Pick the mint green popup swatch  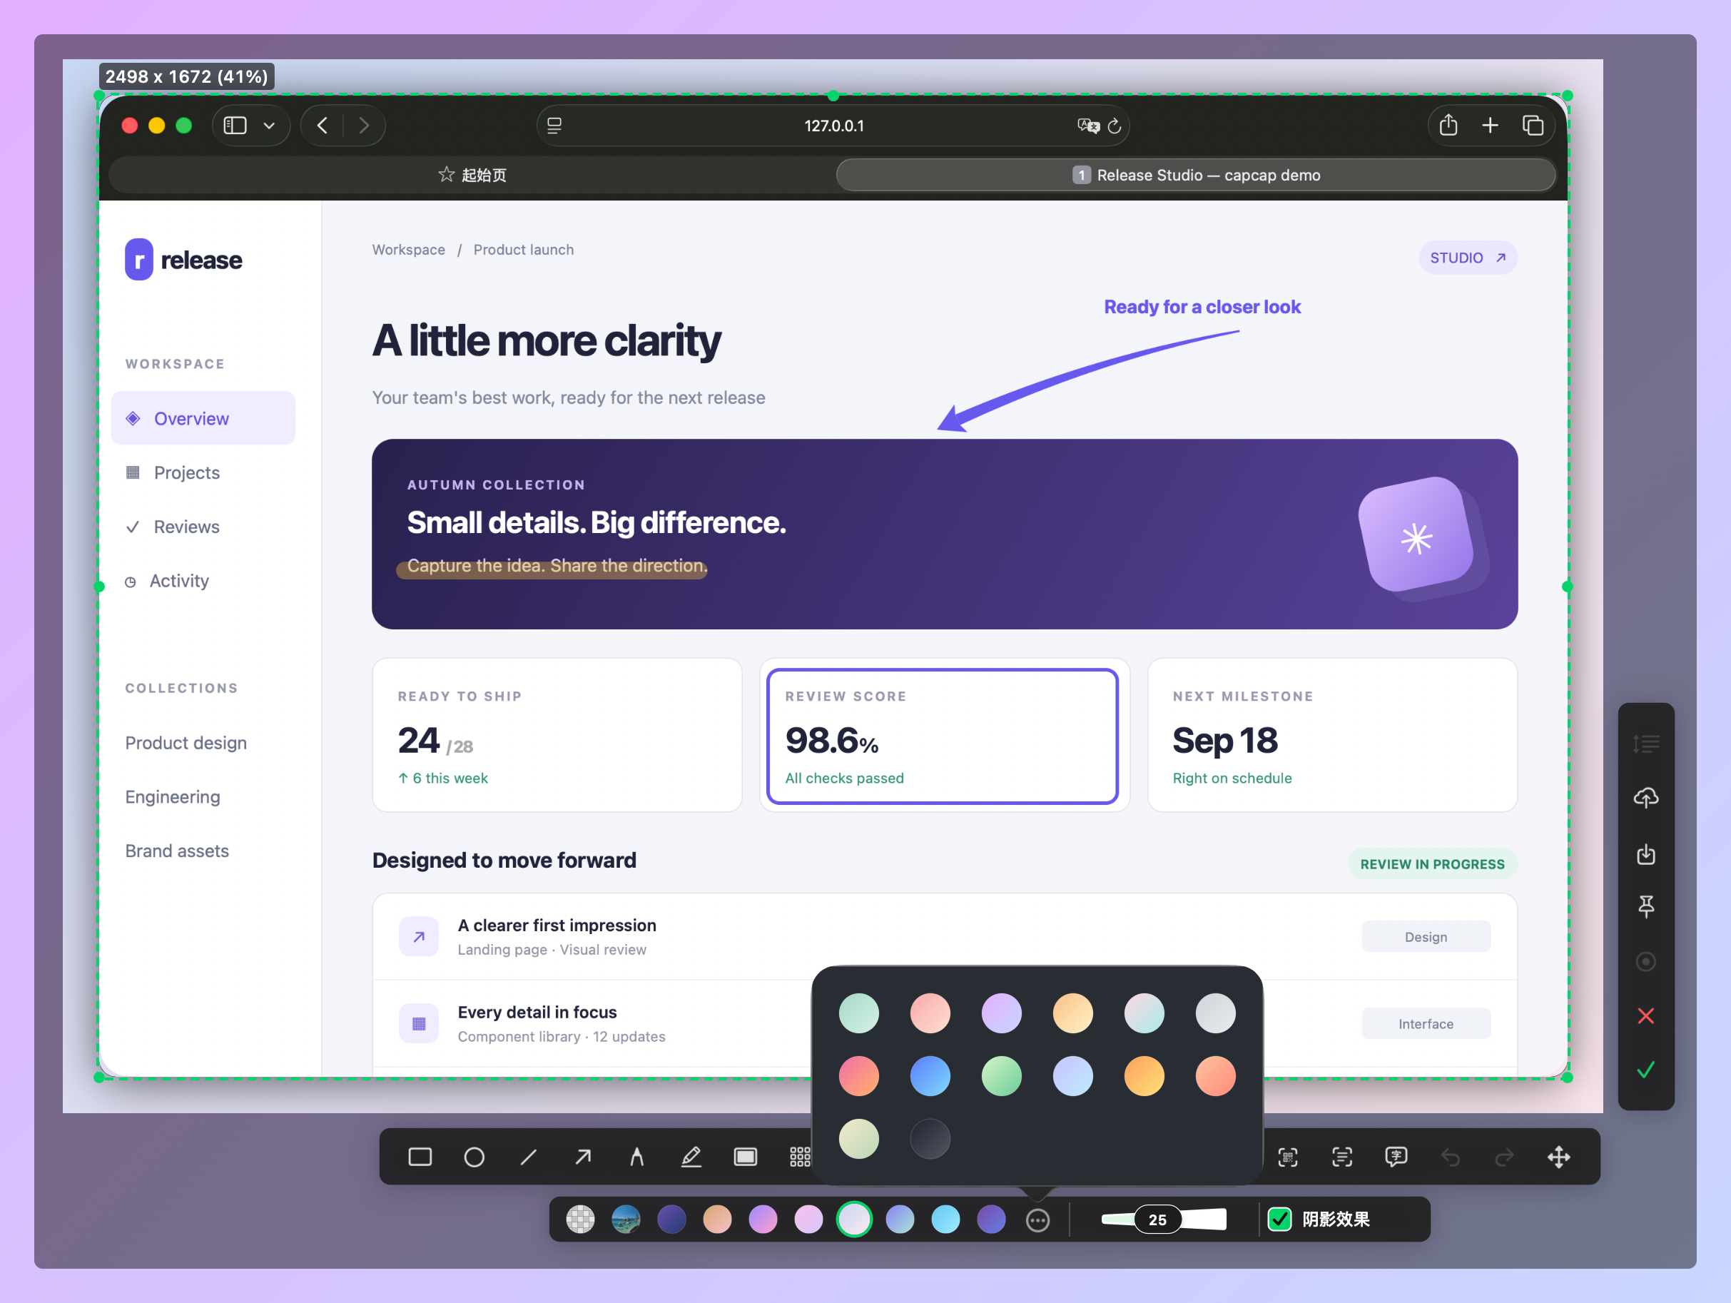coord(858,1013)
